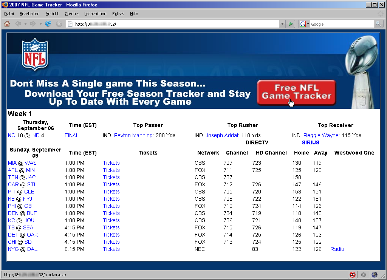Open the forward history dropdown arrow
This screenshot has height=280, width=387.
coord(40,24)
